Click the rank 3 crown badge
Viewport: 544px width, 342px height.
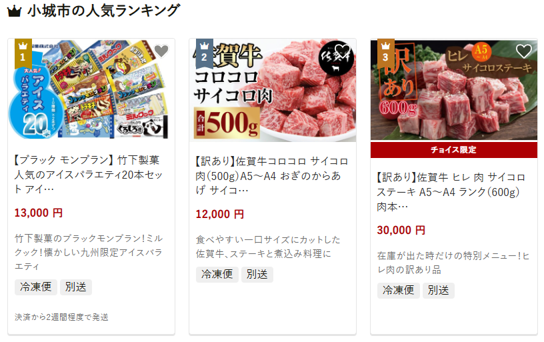(x=385, y=53)
